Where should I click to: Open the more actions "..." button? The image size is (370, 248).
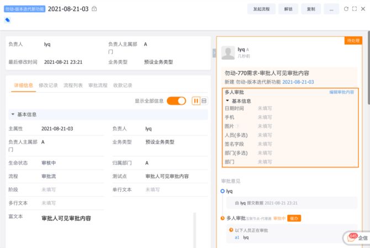(331, 9)
